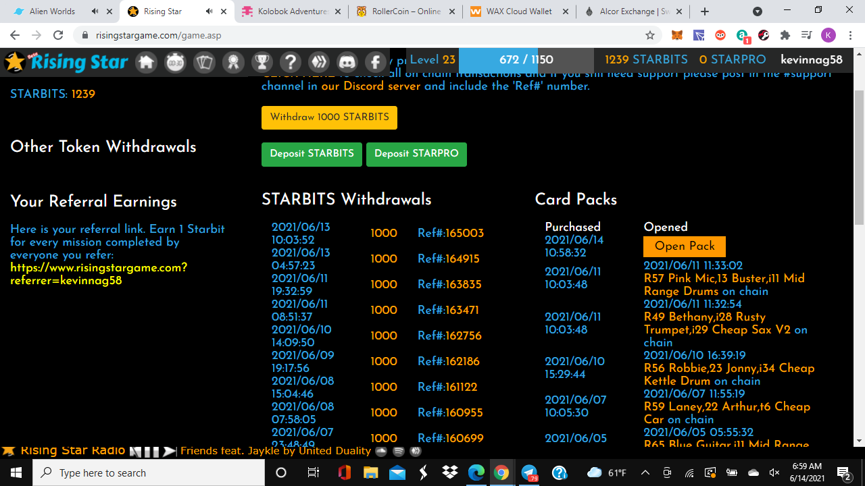This screenshot has width=865, height=486.
Task: Click the Hive logo icon
Action: (319, 62)
